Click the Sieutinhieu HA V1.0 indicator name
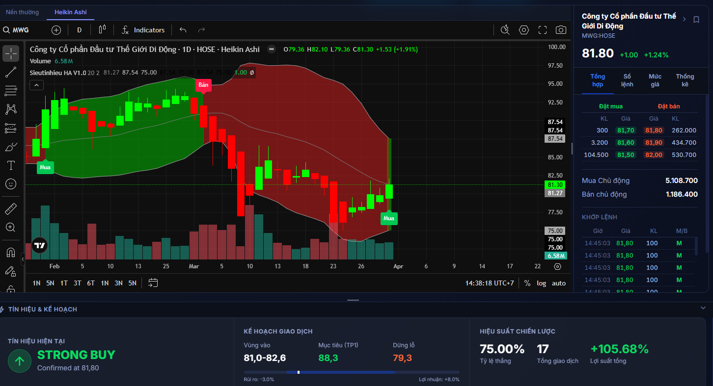This screenshot has width=713, height=386. (x=58, y=73)
